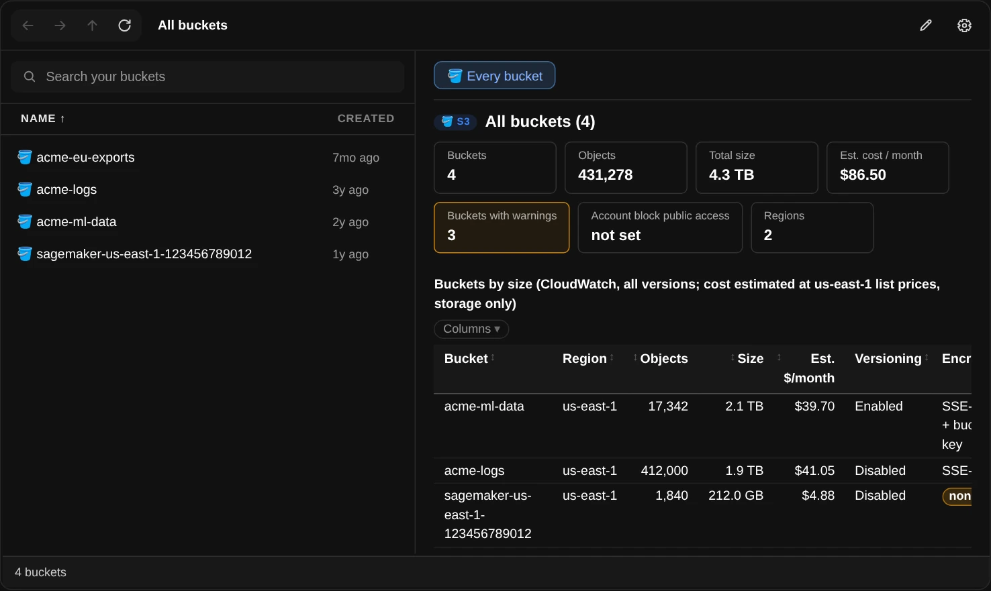Sort list by NAME column
The height and width of the screenshot is (591, 991).
(x=43, y=119)
